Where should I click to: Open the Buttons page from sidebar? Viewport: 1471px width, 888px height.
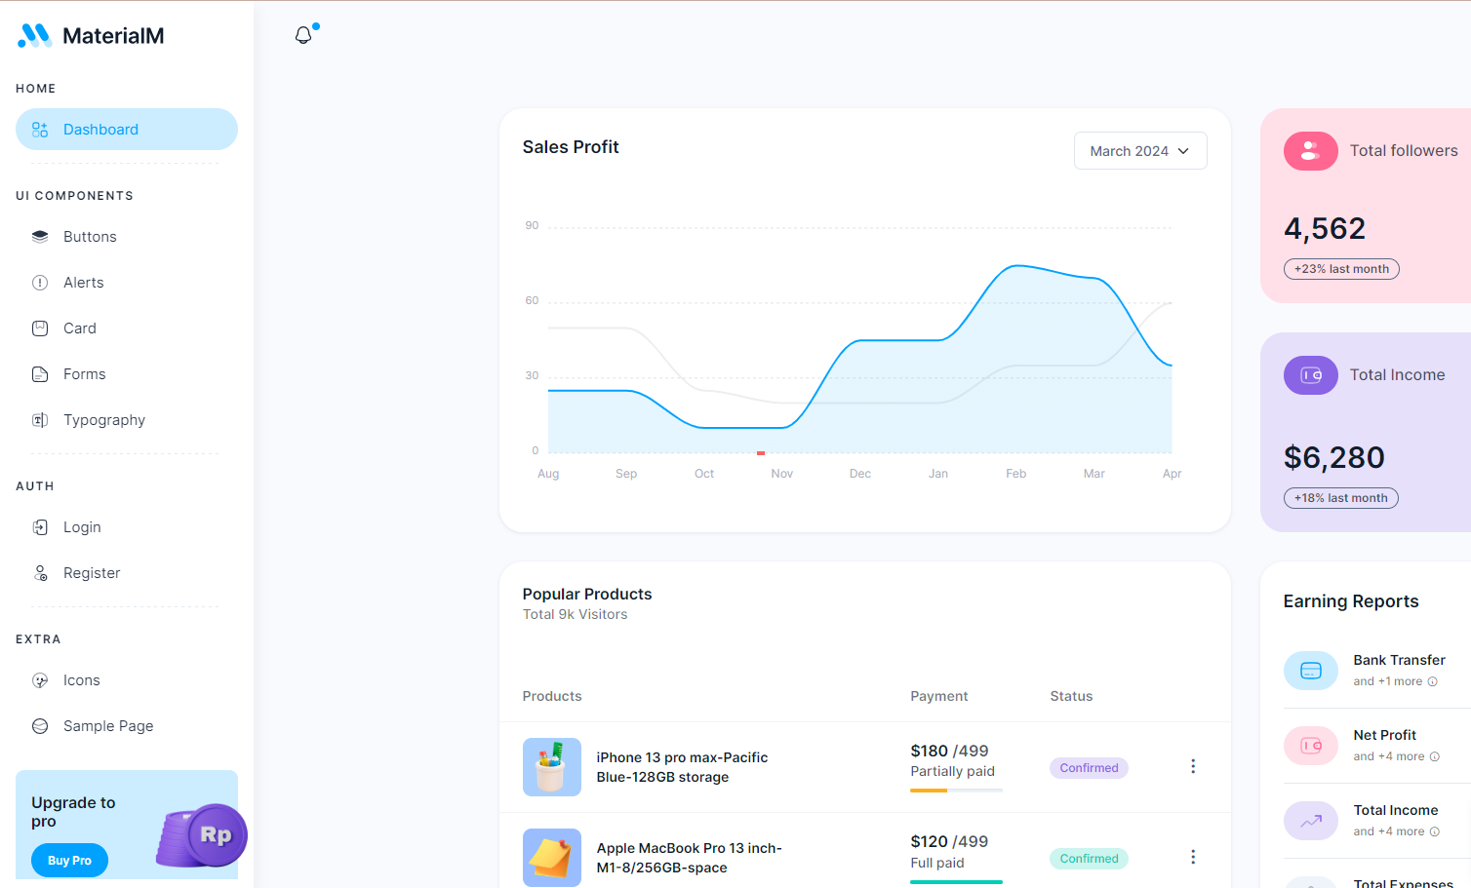(x=90, y=237)
